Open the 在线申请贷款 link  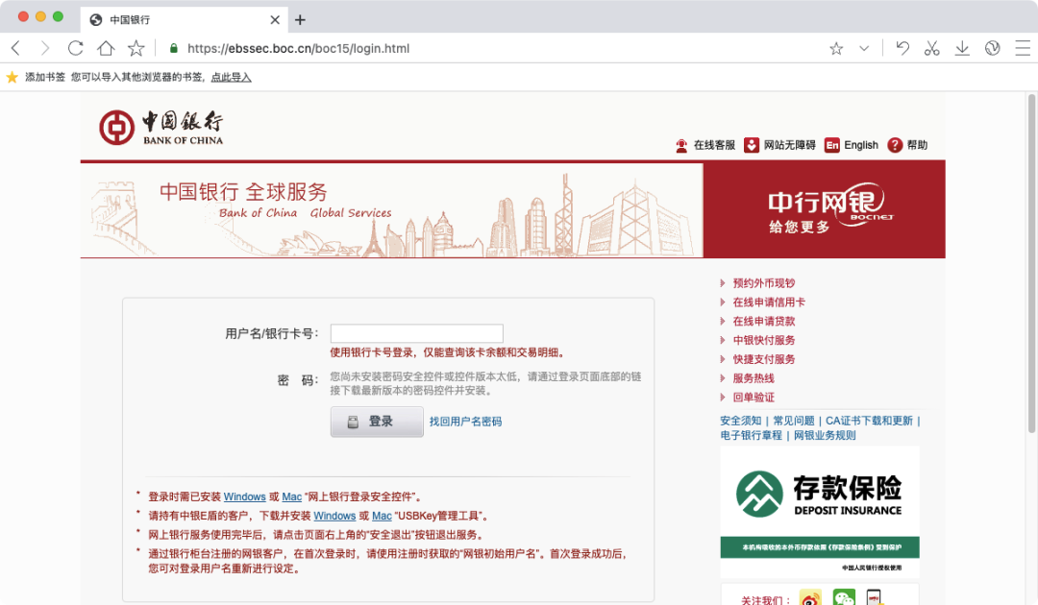point(763,322)
